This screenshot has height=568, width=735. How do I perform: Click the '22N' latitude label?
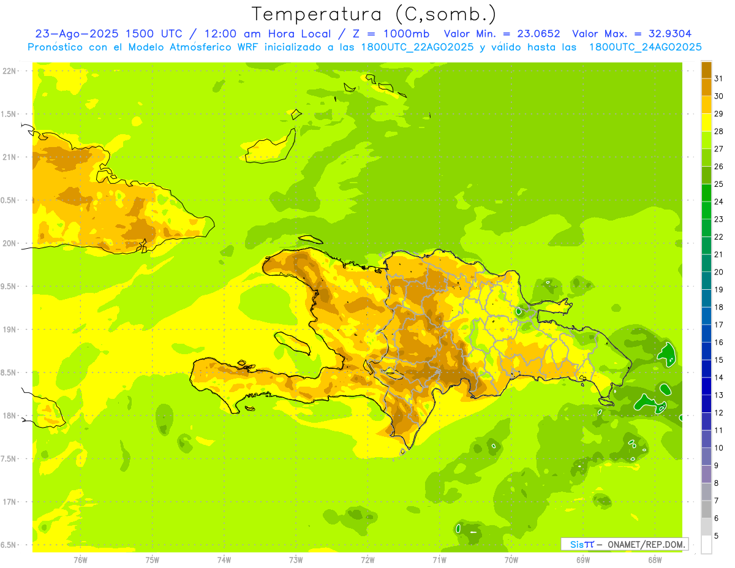9,70
